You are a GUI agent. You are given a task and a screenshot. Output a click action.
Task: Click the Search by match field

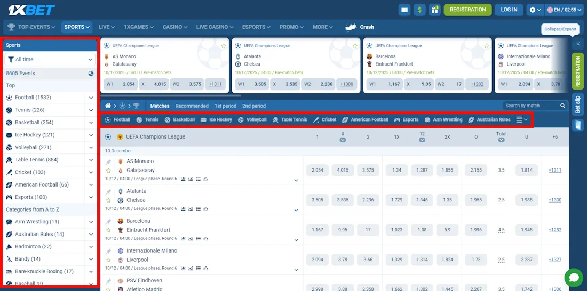tap(531, 106)
